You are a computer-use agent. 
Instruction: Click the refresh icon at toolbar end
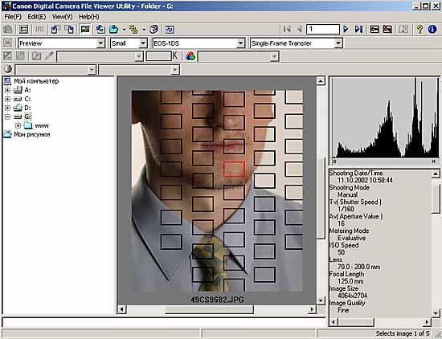(x=170, y=29)
